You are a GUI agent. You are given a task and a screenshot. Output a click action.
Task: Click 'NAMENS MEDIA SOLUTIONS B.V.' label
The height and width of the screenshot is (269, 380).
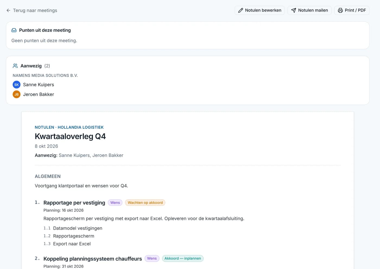45,76
